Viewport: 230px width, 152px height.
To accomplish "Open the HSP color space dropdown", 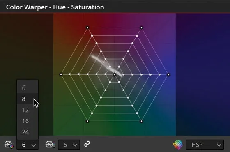I will pos(205,145).
